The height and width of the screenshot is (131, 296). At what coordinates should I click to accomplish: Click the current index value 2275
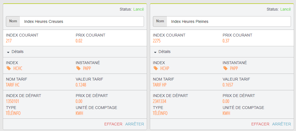[157, 41]
